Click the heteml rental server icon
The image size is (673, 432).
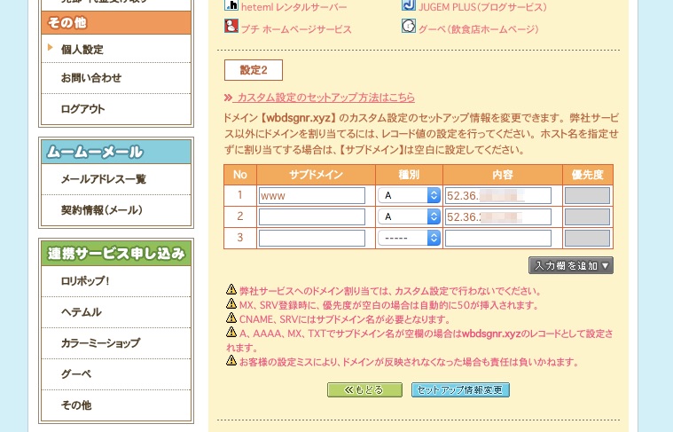[231, 5]
